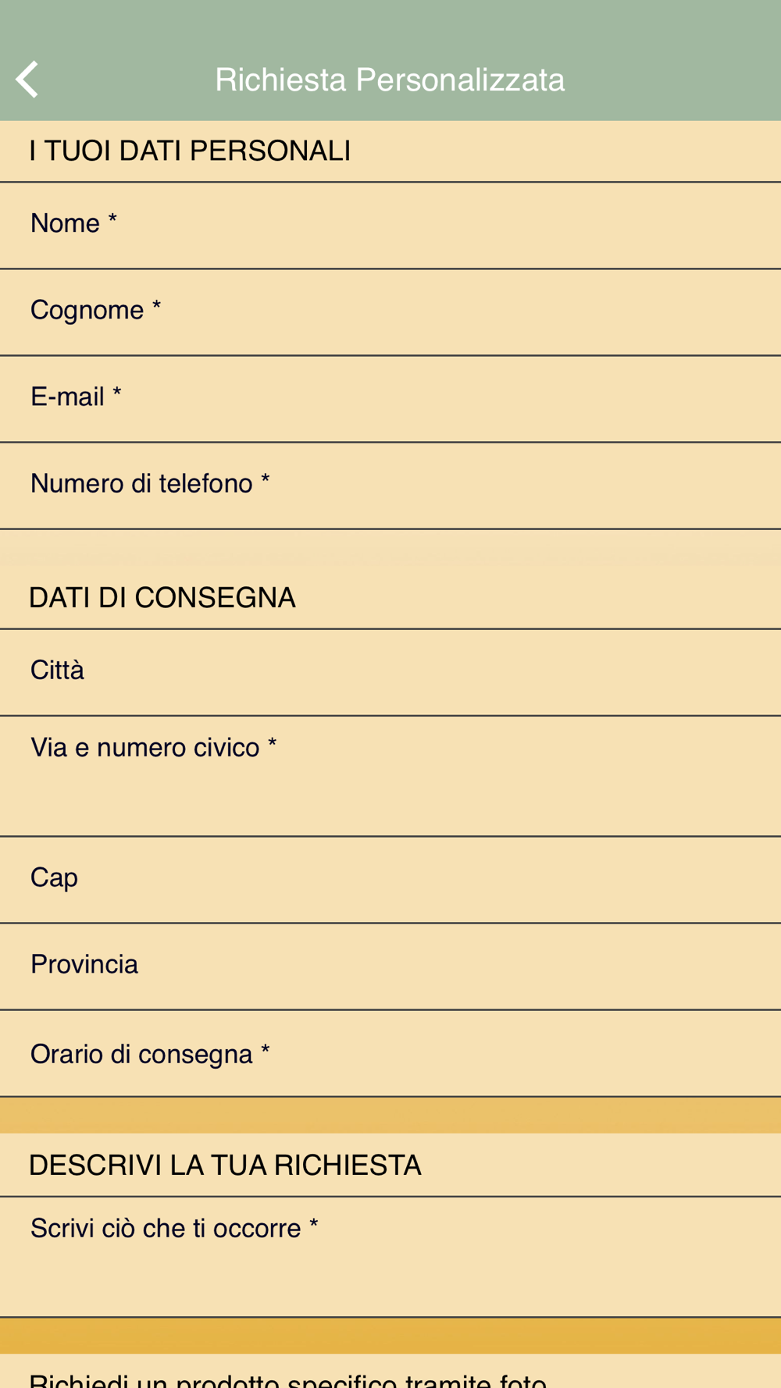Tap the Cap field

pos(390,879)
